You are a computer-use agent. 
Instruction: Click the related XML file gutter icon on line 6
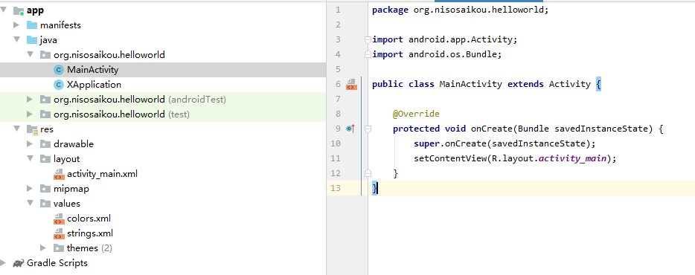(x=351, y=84)
